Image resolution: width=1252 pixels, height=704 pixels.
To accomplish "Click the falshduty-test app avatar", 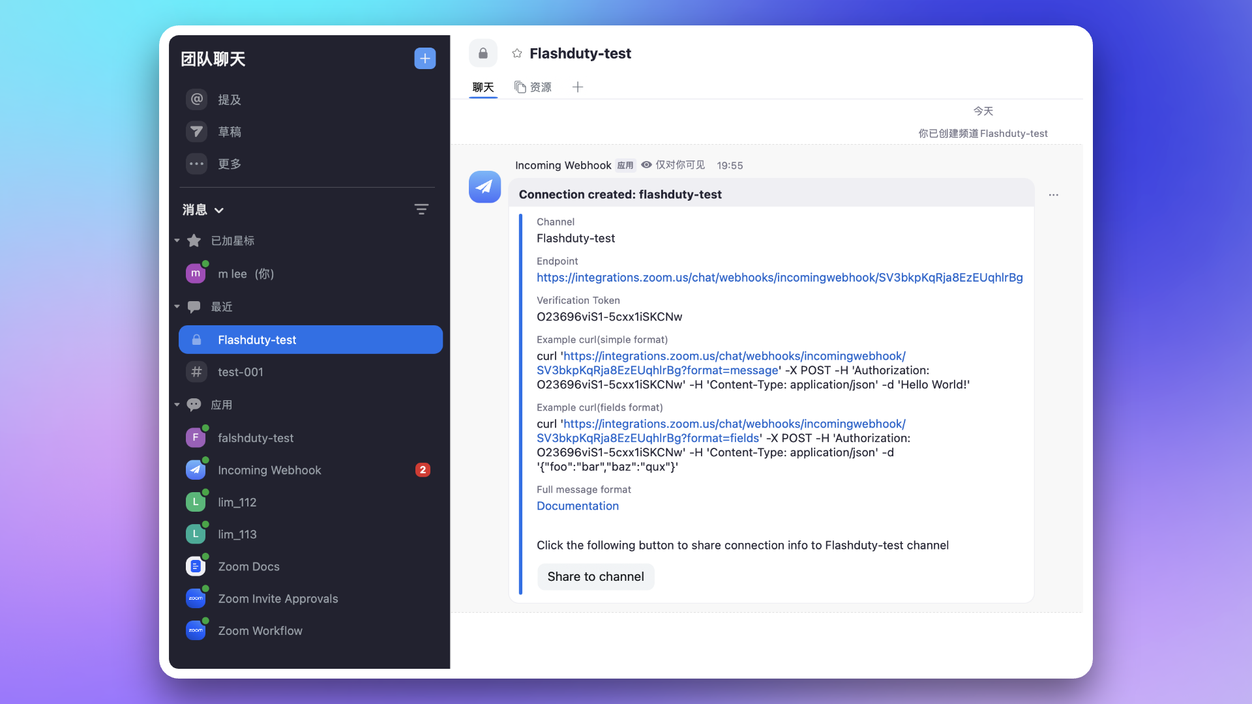I will click(x=196, y=438).
